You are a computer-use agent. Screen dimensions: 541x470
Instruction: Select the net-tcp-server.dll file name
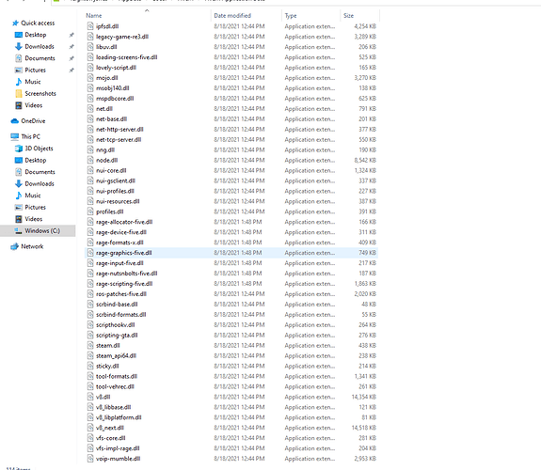tap(119, 140)
